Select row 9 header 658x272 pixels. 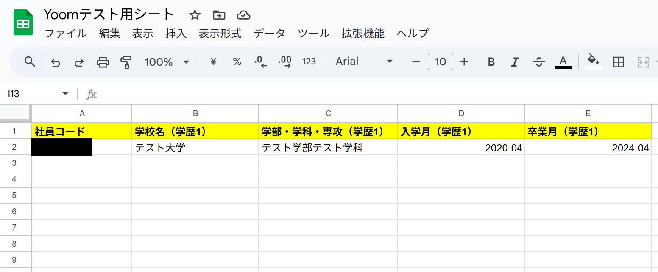pos(16,260)
